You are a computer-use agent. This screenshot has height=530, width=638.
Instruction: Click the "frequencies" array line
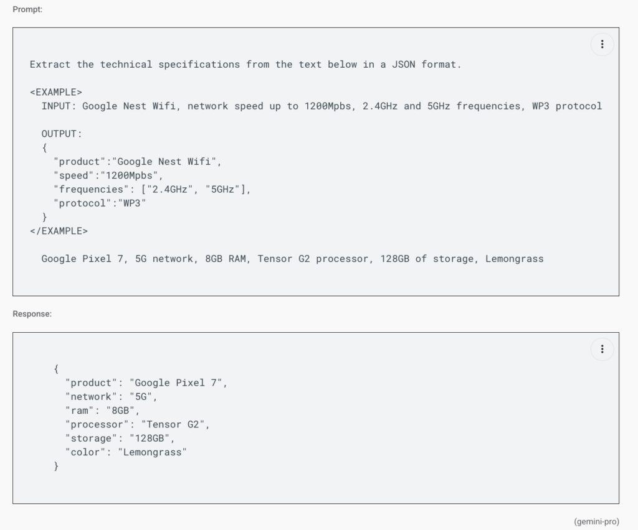[x=152, y=189]
